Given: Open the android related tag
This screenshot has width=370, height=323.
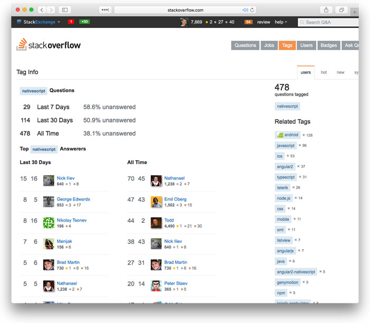Looking at the screenshot, I should click(288, 135).
